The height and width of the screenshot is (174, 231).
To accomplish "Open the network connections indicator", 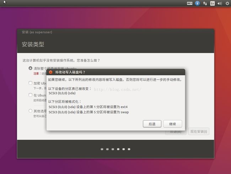I will click(x=205, y=3).
